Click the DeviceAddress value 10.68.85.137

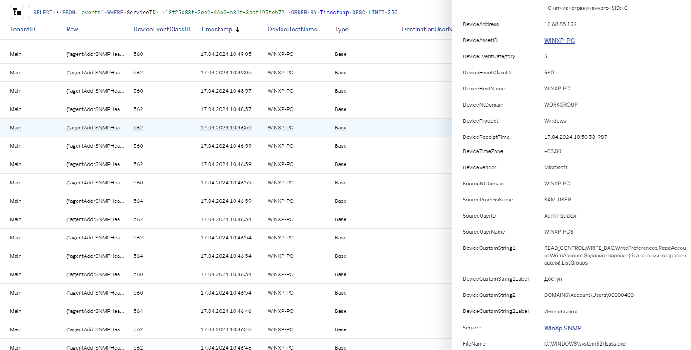pos(560,24)
